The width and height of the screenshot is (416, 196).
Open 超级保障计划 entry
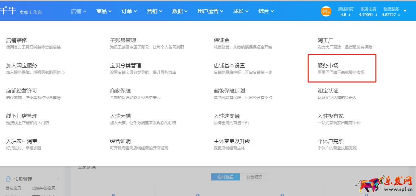click(x=229, y=91)
